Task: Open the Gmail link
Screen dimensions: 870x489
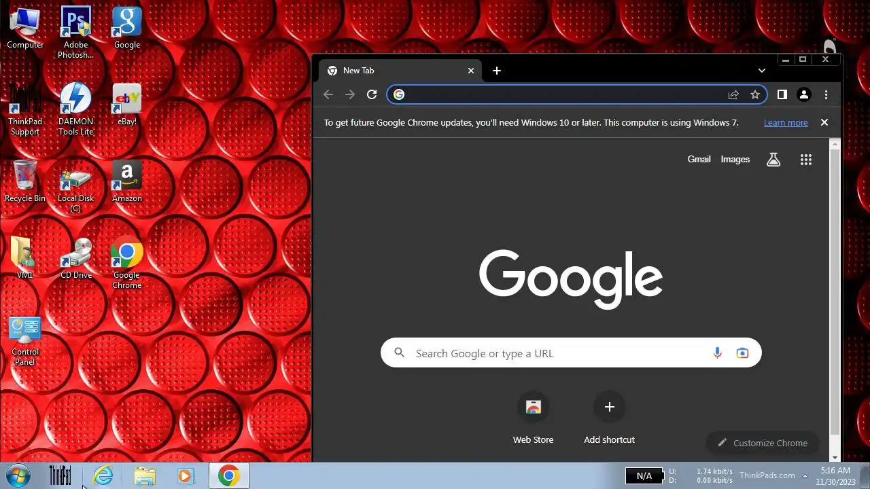Action: point(699,160)
